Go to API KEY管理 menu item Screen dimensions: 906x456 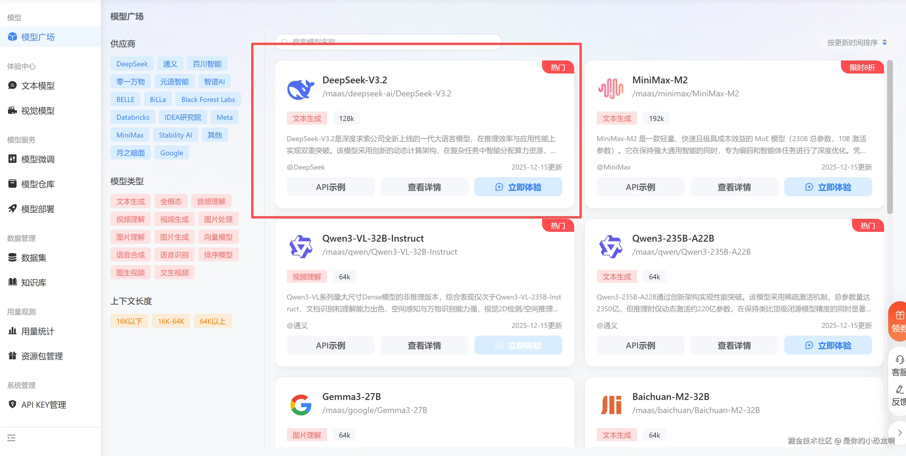point(43,405)
